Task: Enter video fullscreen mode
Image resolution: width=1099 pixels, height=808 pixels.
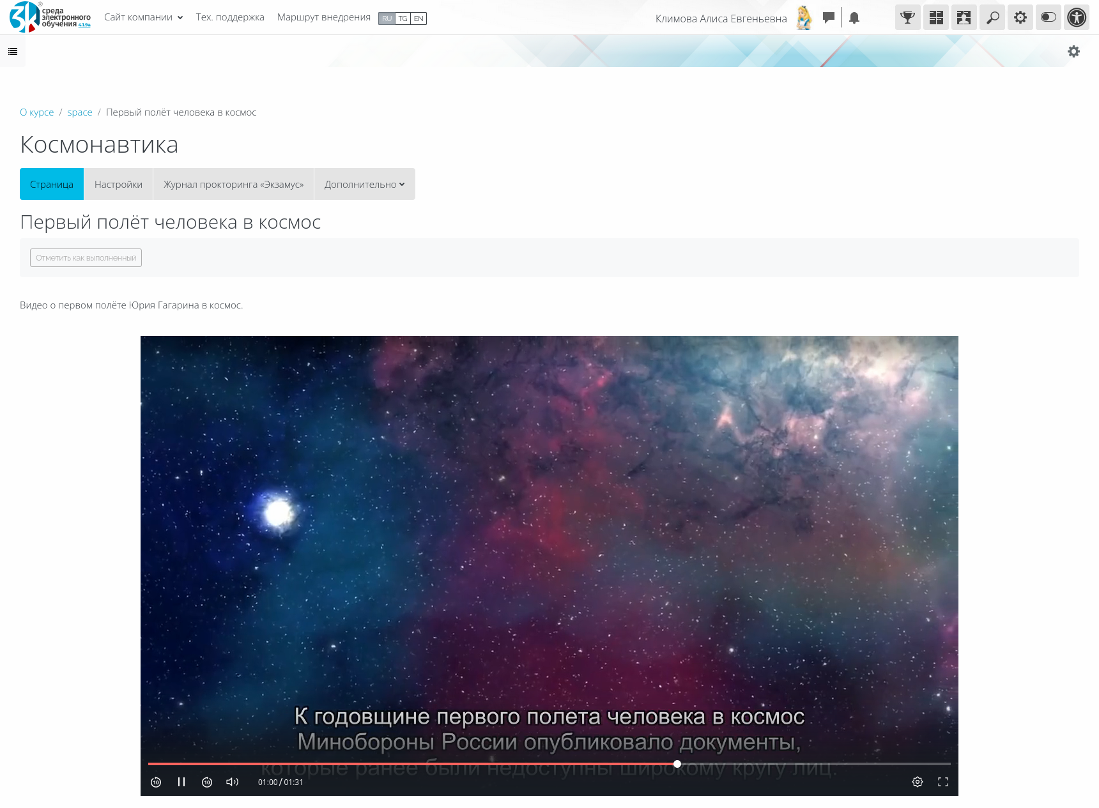Action: (x=943, y=782)
